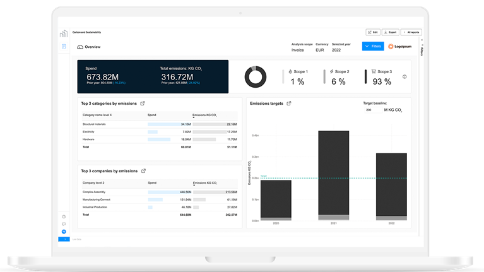Open the chat comments icon in sidebar
The height and width of the screenshot is (272, 484).
coord(64,224)
